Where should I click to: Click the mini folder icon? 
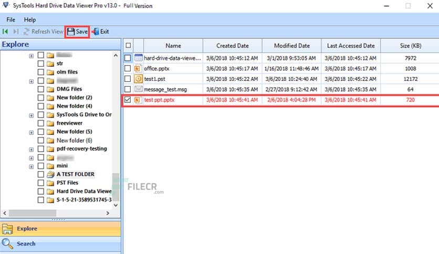click(x=50, y=166)
